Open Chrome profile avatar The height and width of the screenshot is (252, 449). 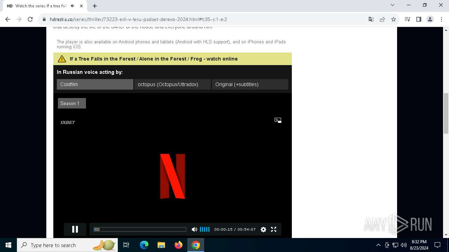tap(430, 19)
